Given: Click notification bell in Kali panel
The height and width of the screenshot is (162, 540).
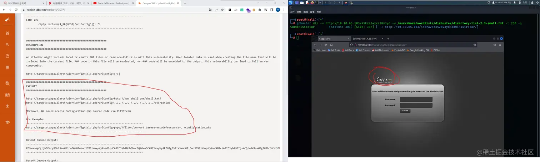Looking at the screenshot, I should (x=515, y=2).
